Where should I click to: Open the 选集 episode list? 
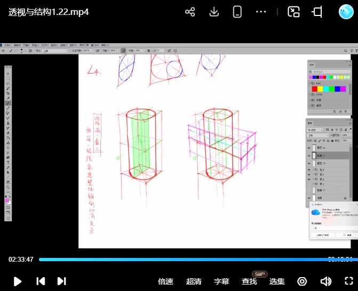pos(277,281)
